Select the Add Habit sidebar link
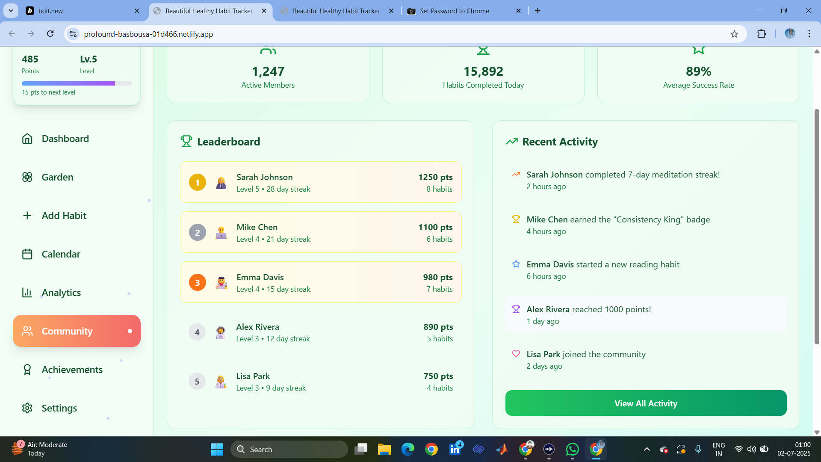This screenshot has width=821, height=462. pyautogui.click(x=64, y=216)
